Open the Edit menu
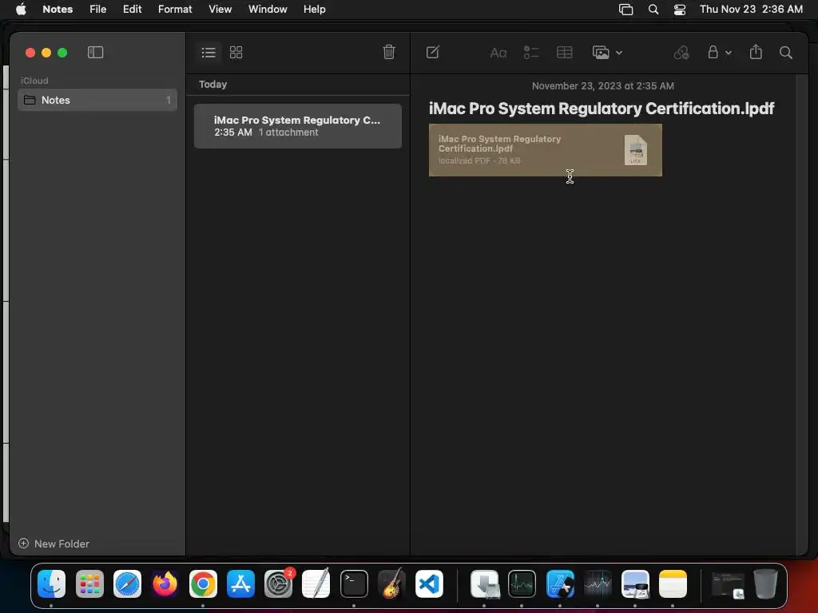Viewport: 818px width, 613px height. 132,9
